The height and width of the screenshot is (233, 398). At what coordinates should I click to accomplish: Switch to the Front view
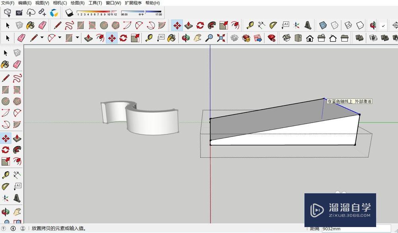pyautogui.click(x=309, y=38)
